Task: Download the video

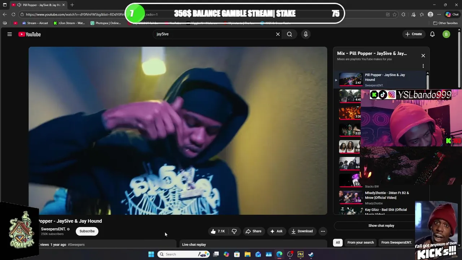Action: pos(302,231)
